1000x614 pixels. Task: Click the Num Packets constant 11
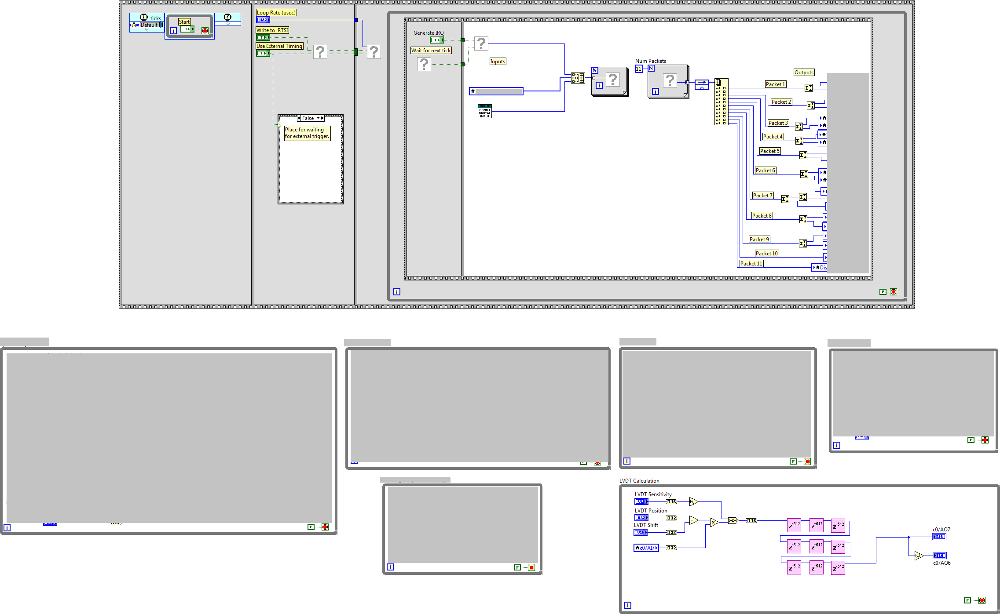click(x=639, y=69)
